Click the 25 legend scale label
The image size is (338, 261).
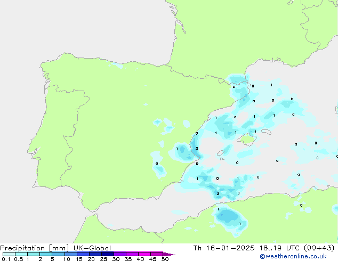click(103, 259)
